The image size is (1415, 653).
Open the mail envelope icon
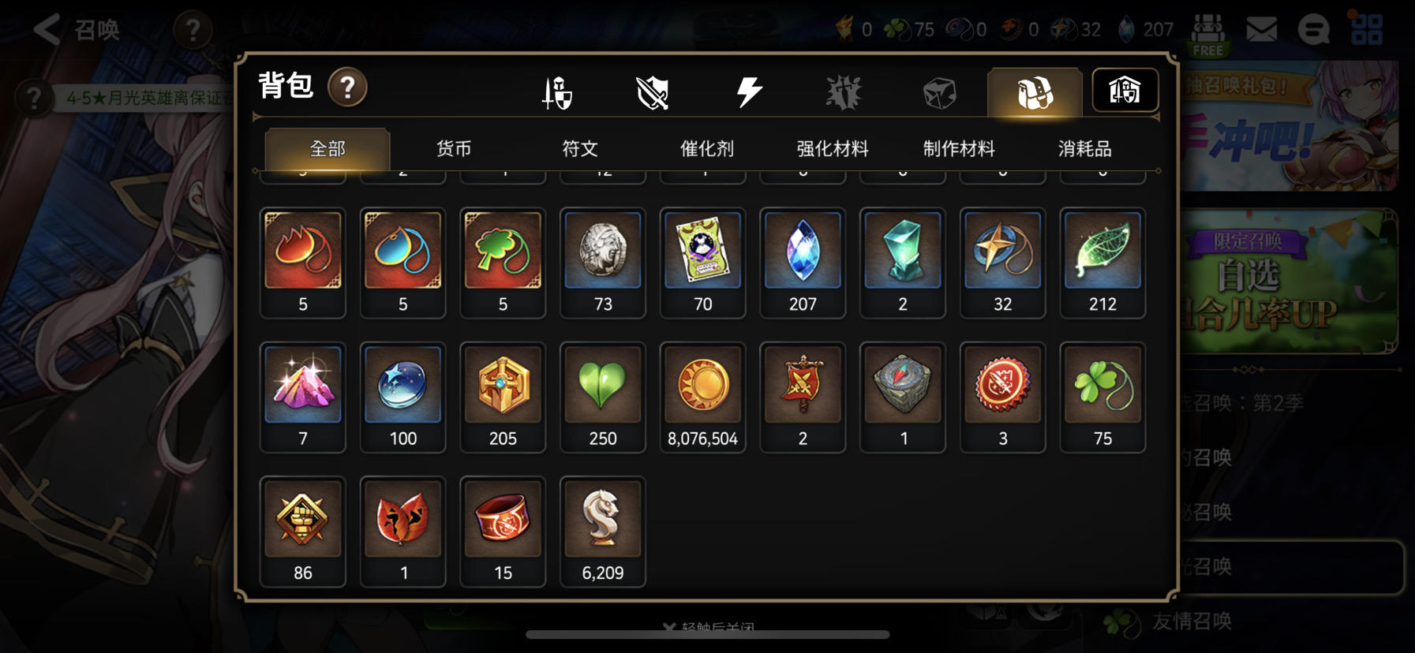(1262, 30)
